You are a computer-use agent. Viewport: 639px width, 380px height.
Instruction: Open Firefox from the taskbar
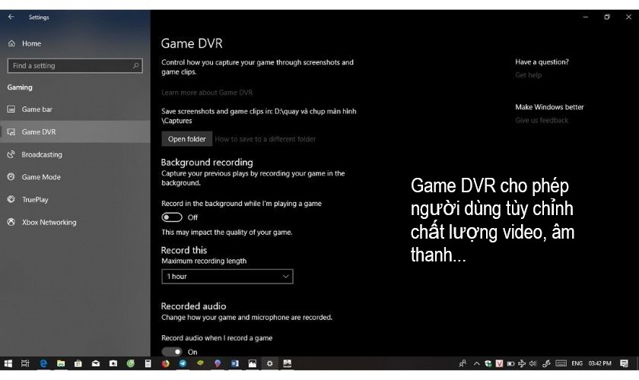click(166, 363)
